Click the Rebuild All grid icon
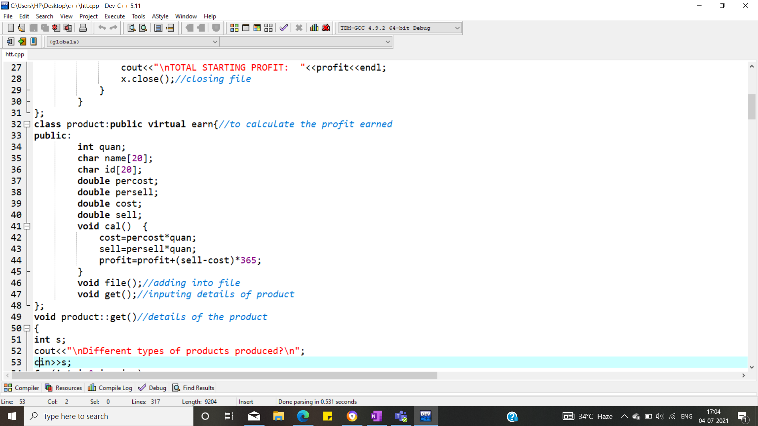The height and width of the screenshot is (426, 758). (268, 28)
